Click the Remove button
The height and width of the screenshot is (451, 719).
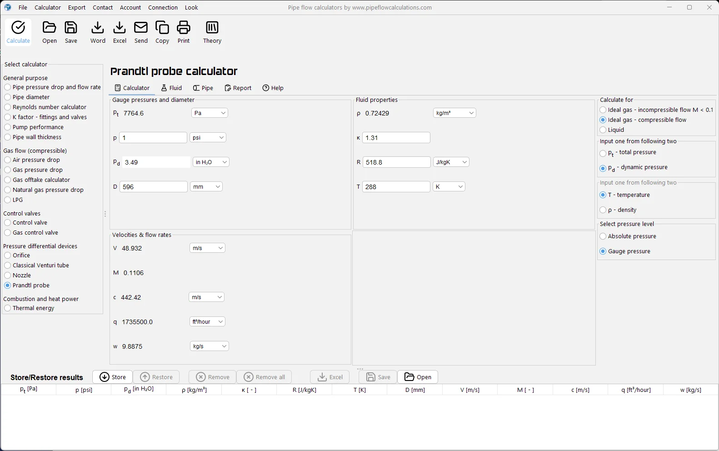click(213, 377)
